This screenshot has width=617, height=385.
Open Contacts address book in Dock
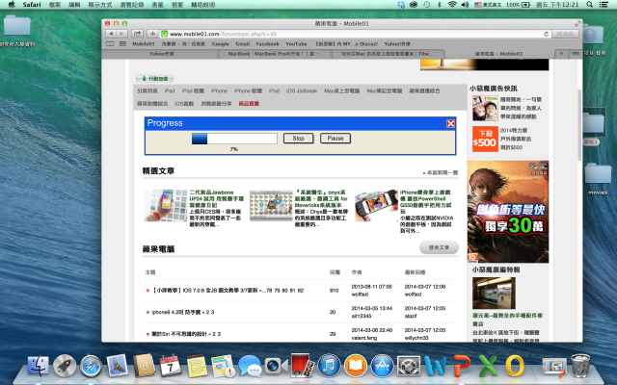point(144,366)
